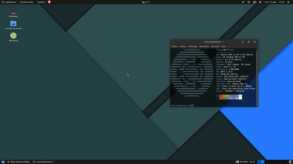
Task: Open the terminal Recherche menu
Action: point(204,46)
